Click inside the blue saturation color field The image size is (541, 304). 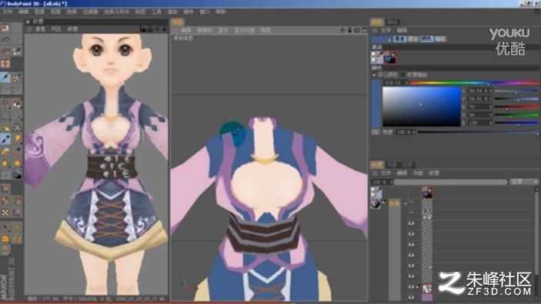[421, 107]
